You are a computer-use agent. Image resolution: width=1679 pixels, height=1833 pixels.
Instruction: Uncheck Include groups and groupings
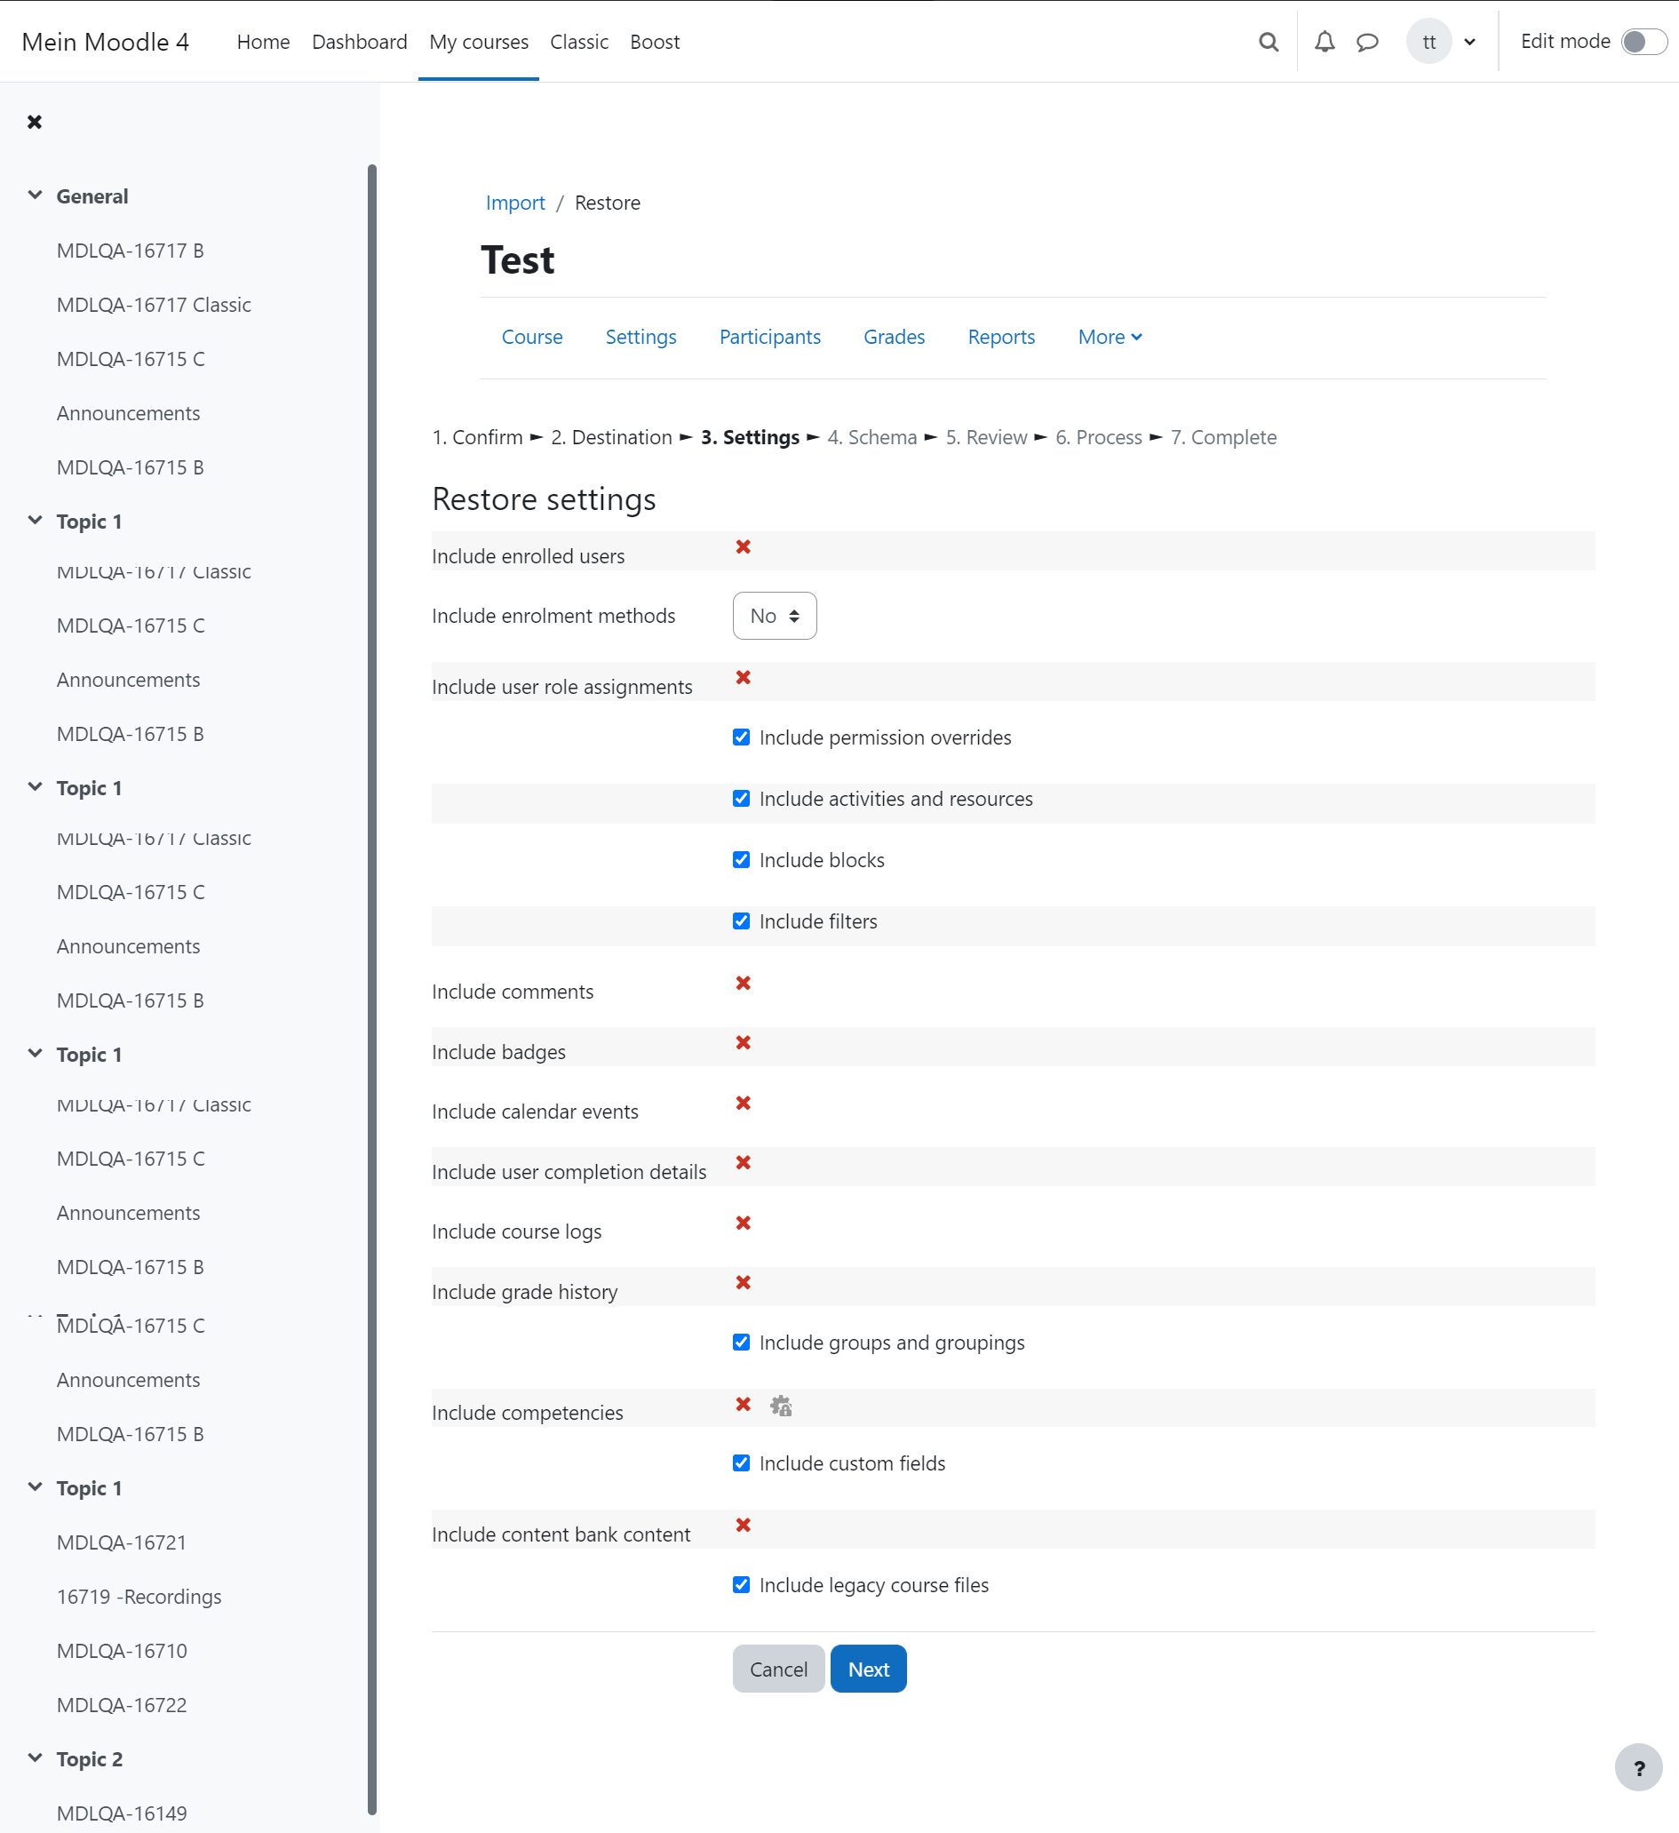[x=741, y=1342]
